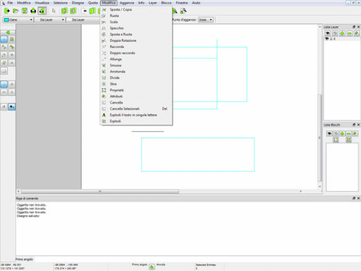Image resolution: width=361 pixels, height=271 pixels.
Task: Toggle the print preview icon
Action: coord(42,11)
